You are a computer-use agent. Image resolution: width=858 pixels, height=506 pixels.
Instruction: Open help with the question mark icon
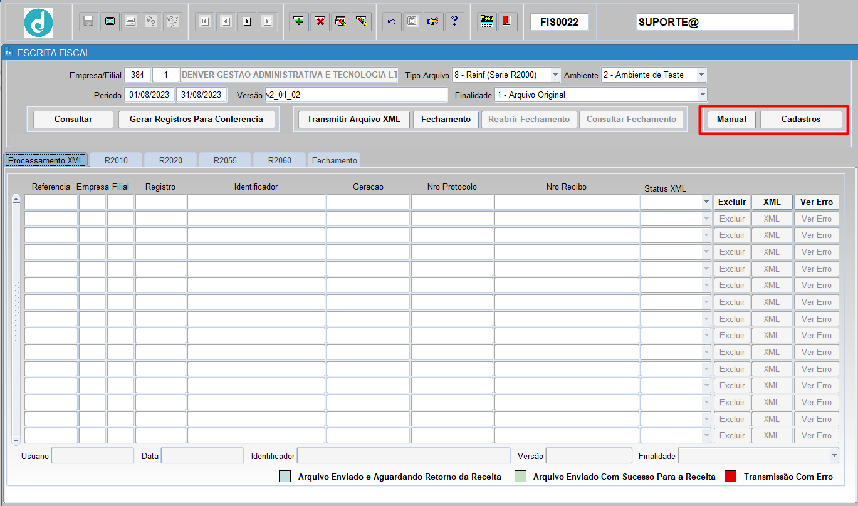(x=454, y=21)
